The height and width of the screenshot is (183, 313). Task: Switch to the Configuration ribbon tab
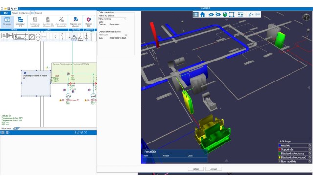[x=24, y=13]
